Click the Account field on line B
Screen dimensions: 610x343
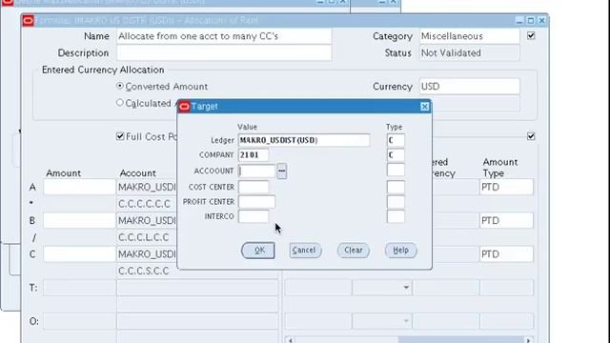click(x=147, y=220)
